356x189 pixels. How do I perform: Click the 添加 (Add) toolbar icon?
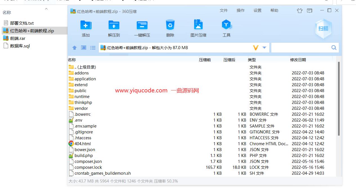coord(86,25)
